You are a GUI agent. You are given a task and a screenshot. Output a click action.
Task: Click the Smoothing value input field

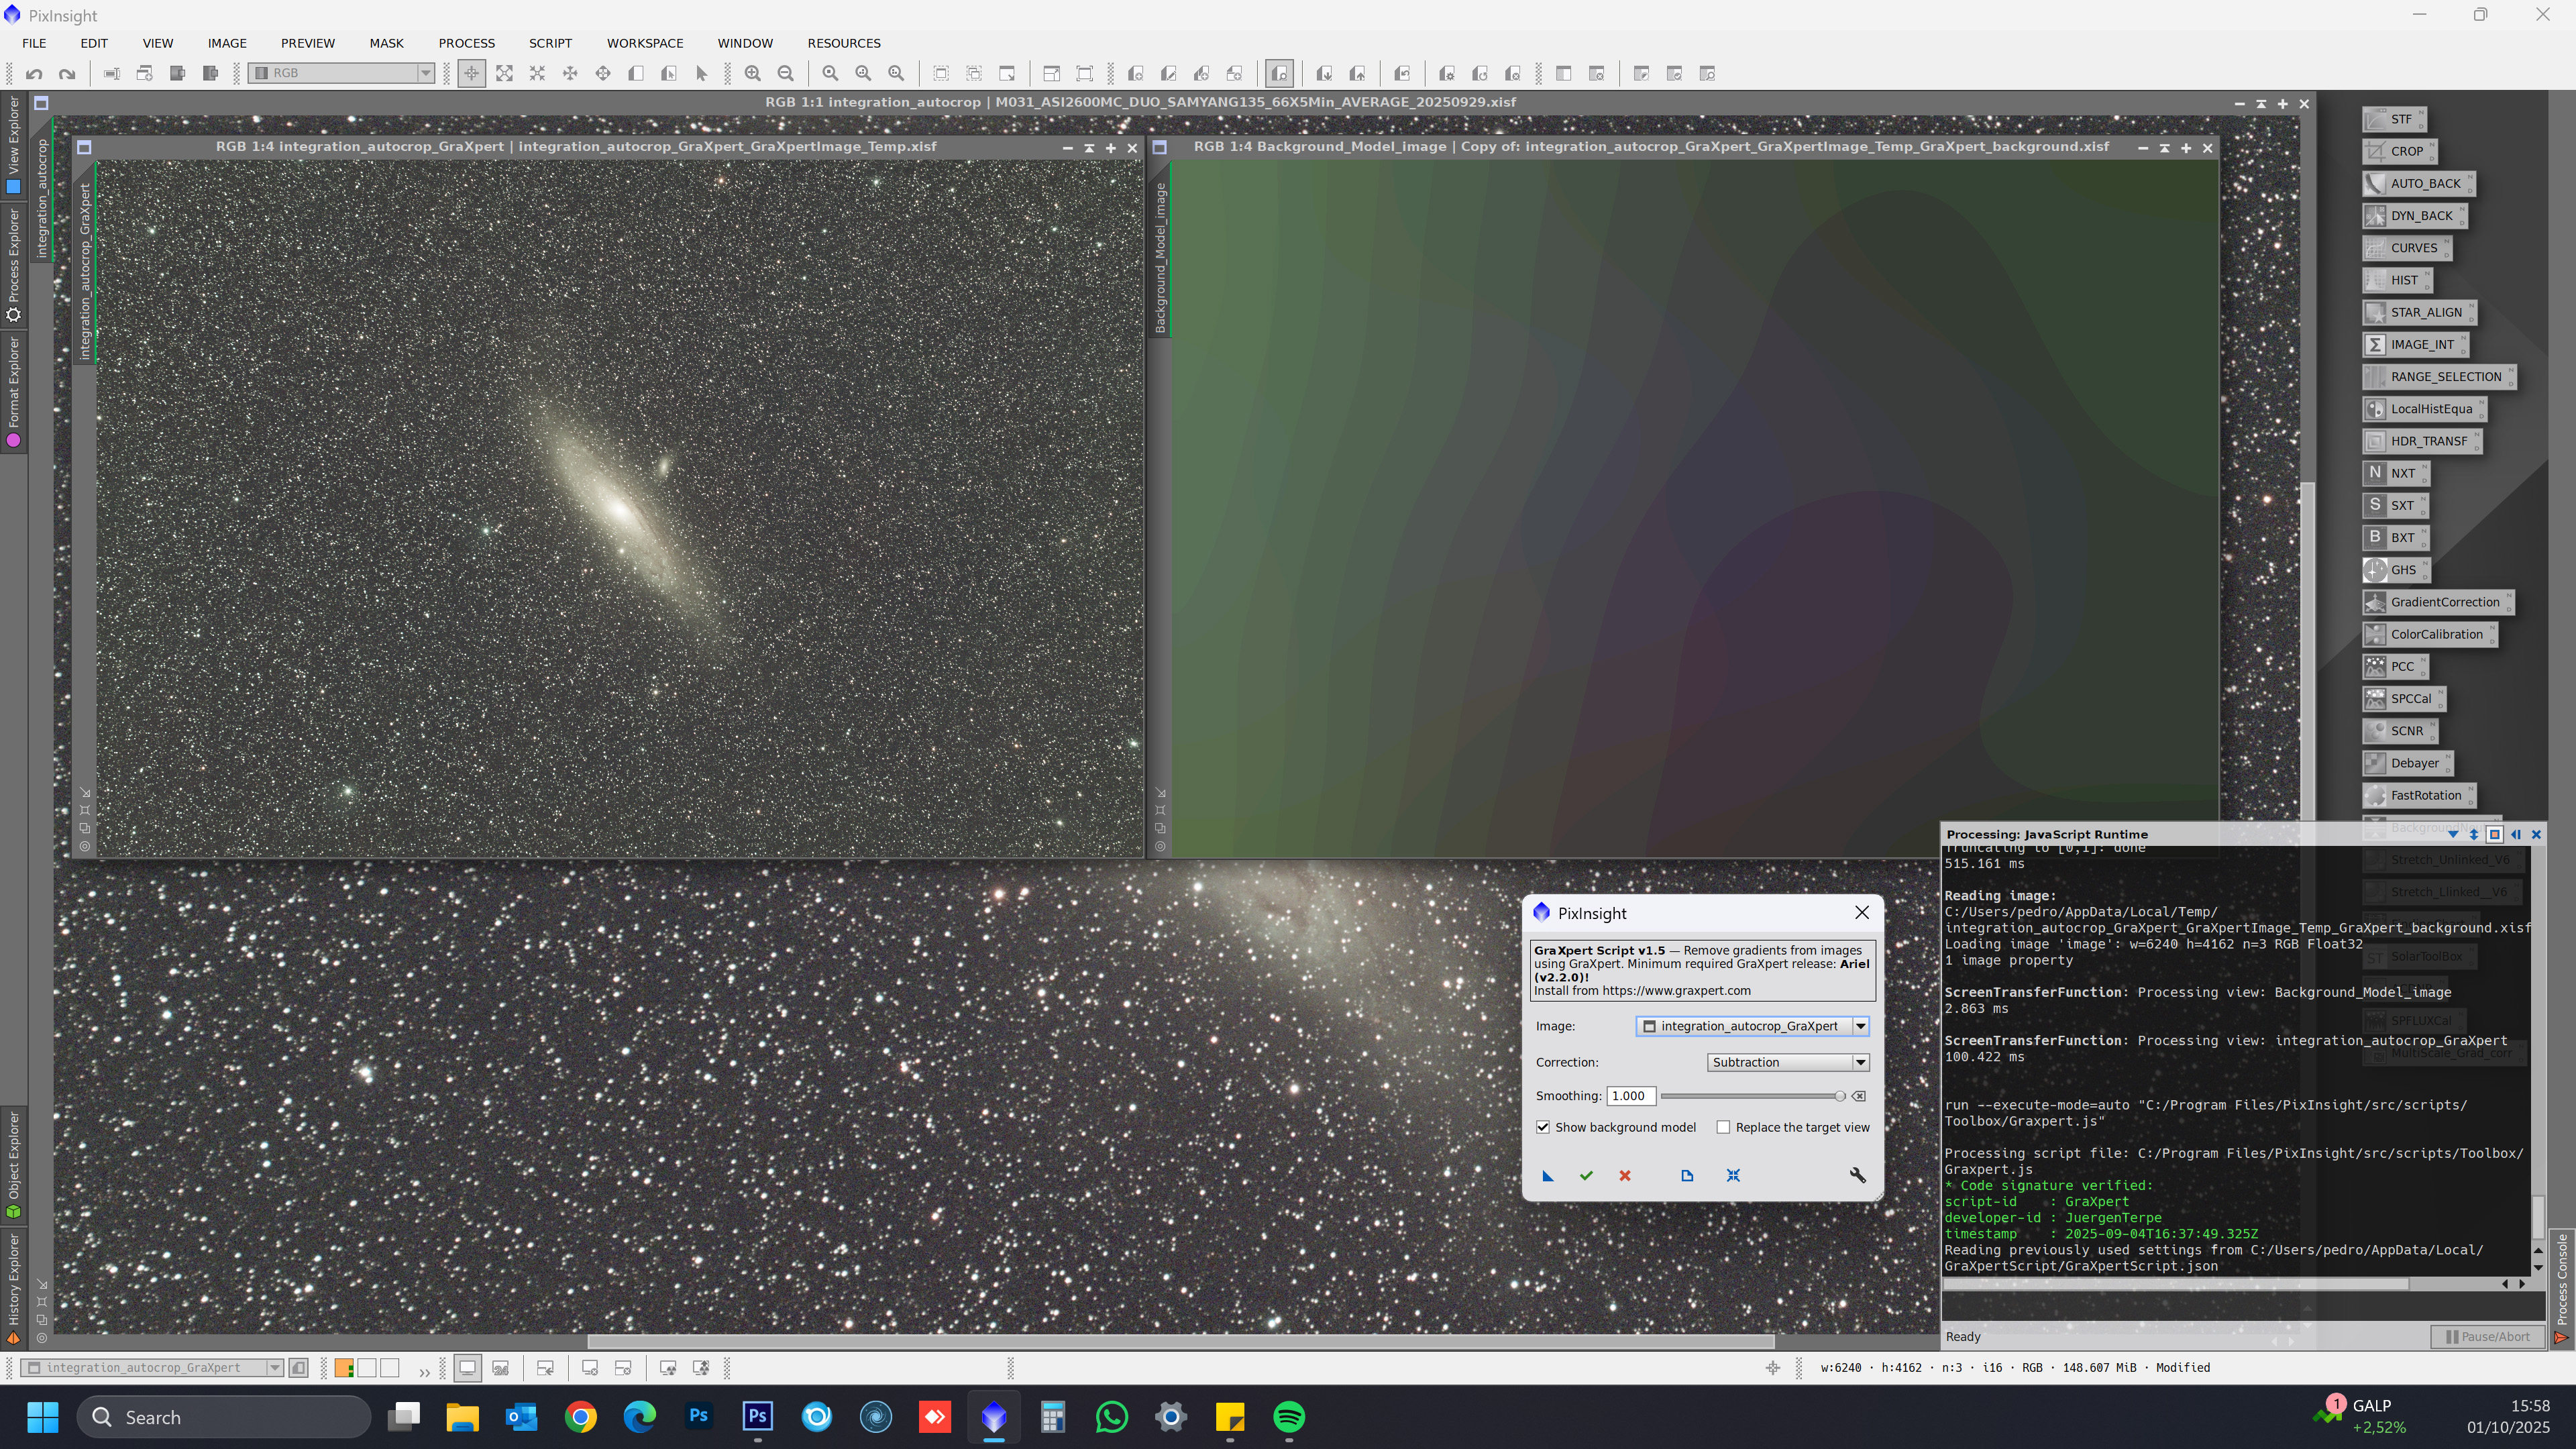pos(1630,1096)
